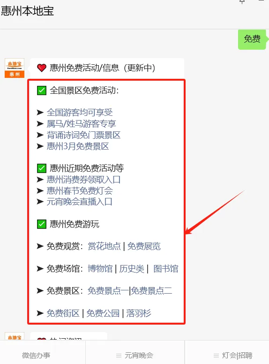Click the 惠州本地宝 account avatar
This screenshot has width=269, height=364.
[x=15, y=68]
